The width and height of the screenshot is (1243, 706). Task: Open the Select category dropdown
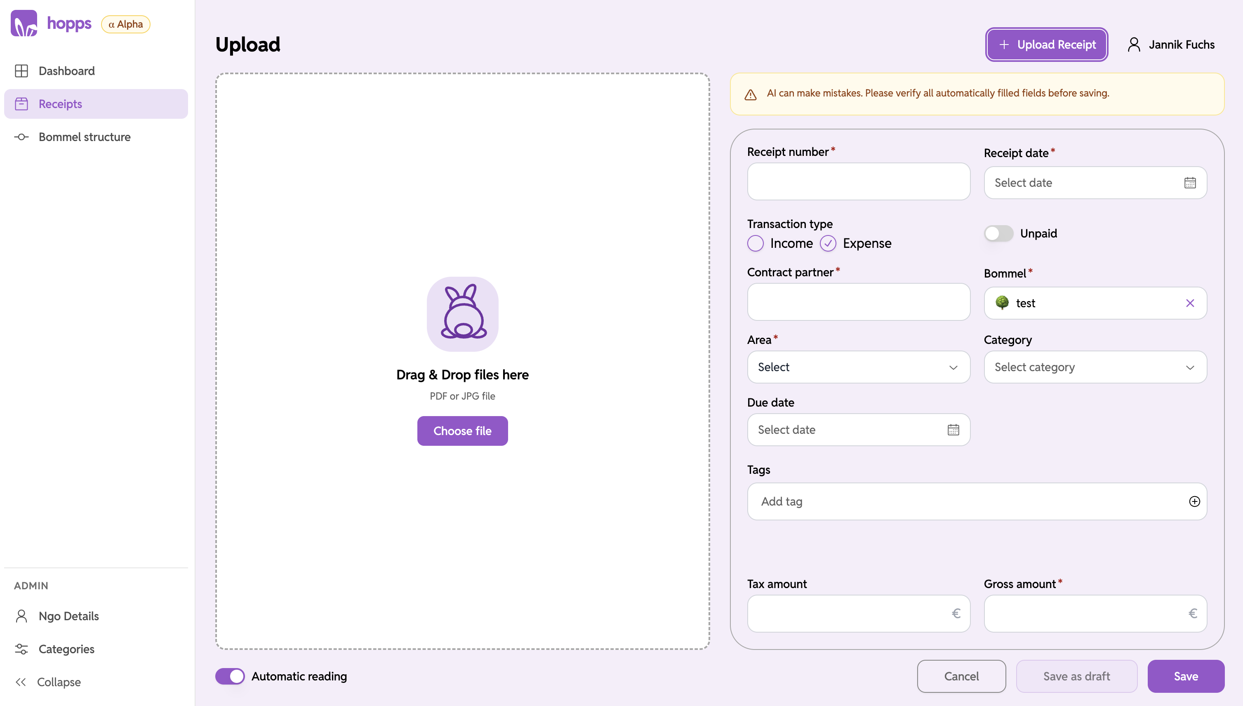click(1095, 367)
